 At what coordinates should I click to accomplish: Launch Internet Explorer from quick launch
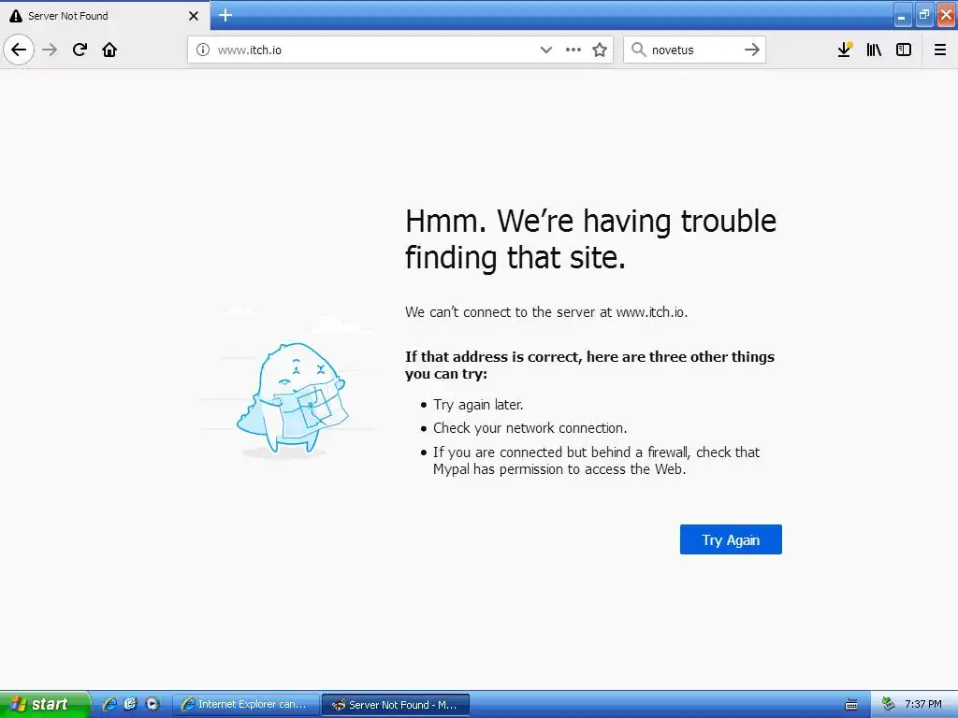[x=109, y=704]
